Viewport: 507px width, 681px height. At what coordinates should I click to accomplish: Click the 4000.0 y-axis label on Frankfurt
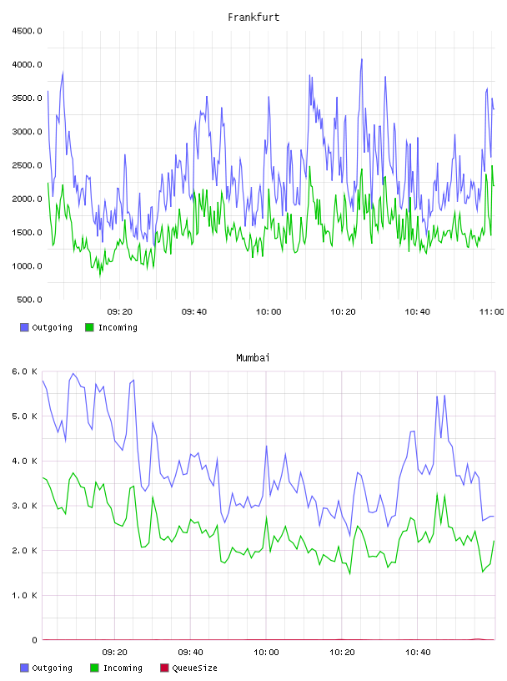pos(27,65)
